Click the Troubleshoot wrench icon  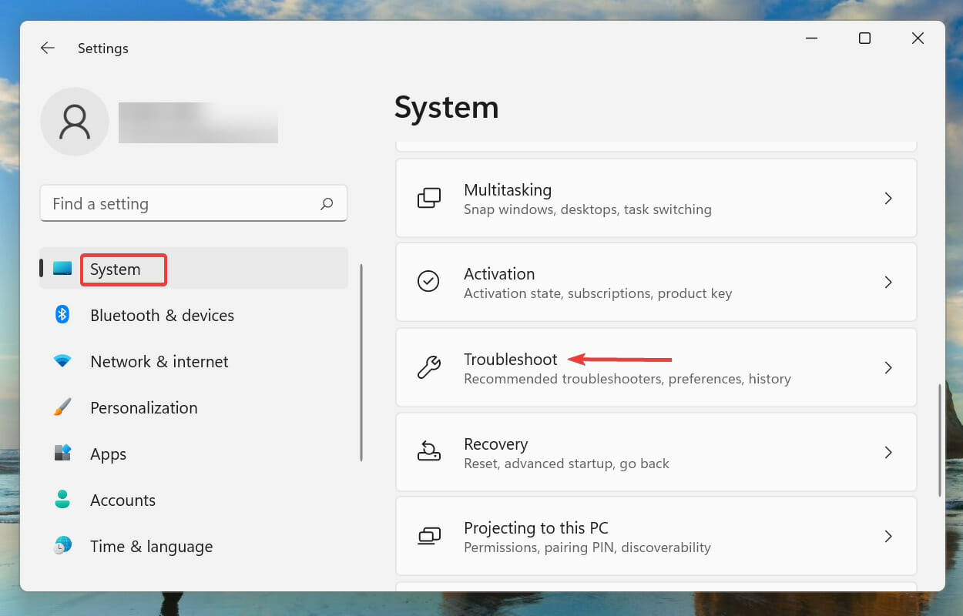[x=429, y=367]
